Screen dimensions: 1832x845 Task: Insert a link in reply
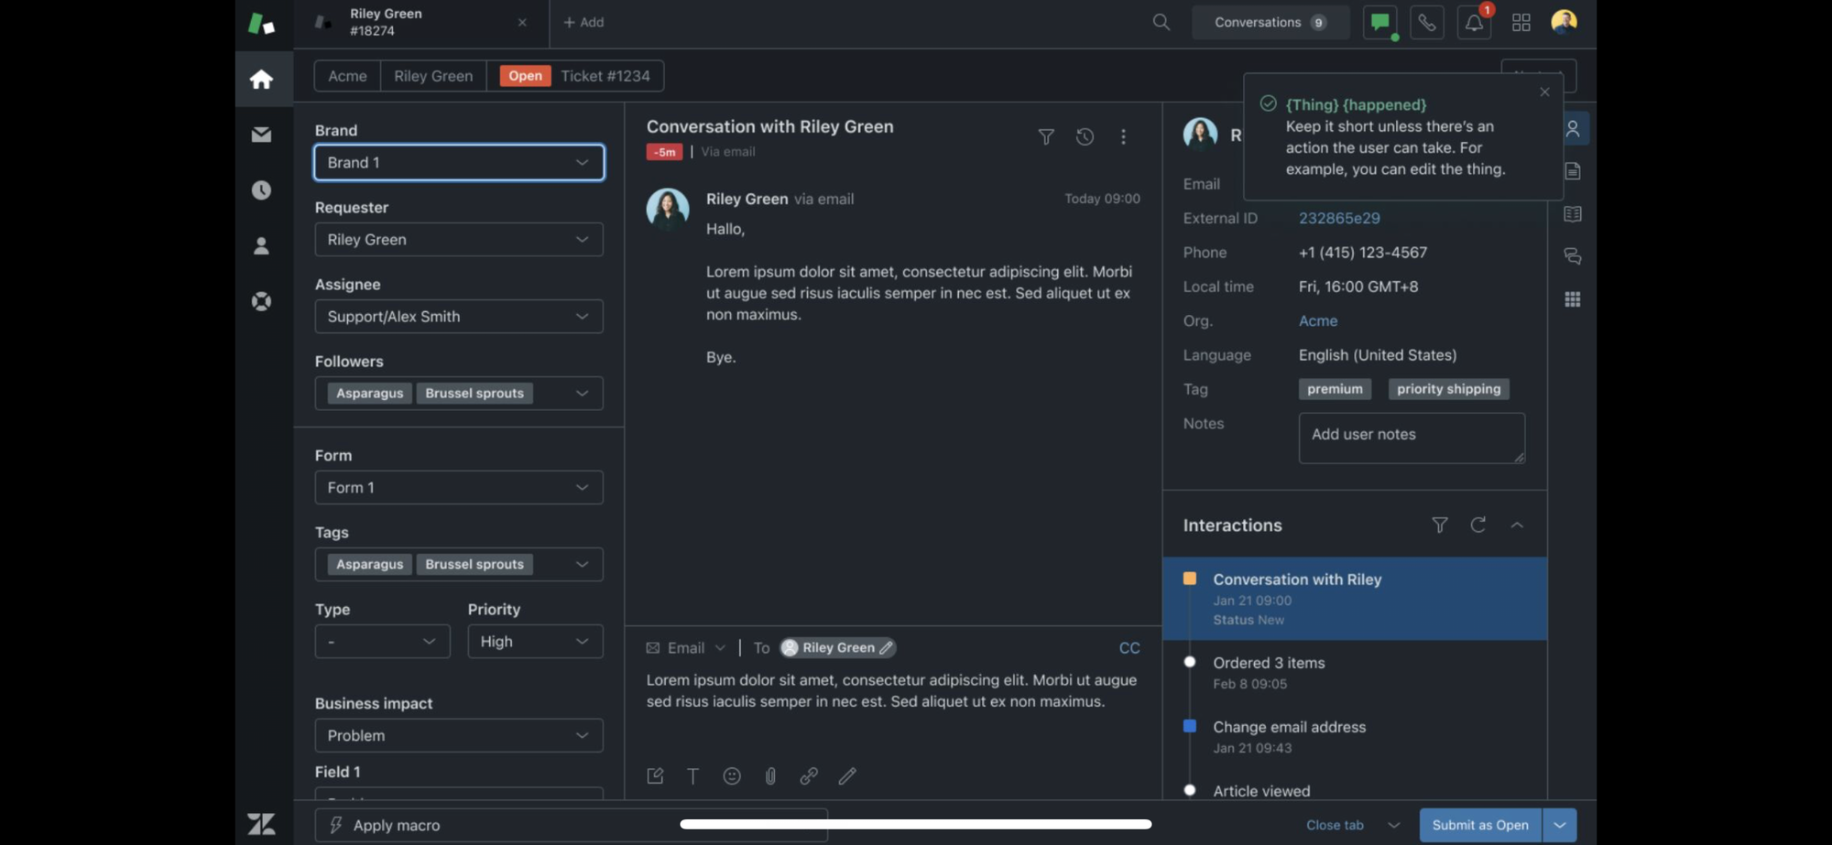[809, 776]
